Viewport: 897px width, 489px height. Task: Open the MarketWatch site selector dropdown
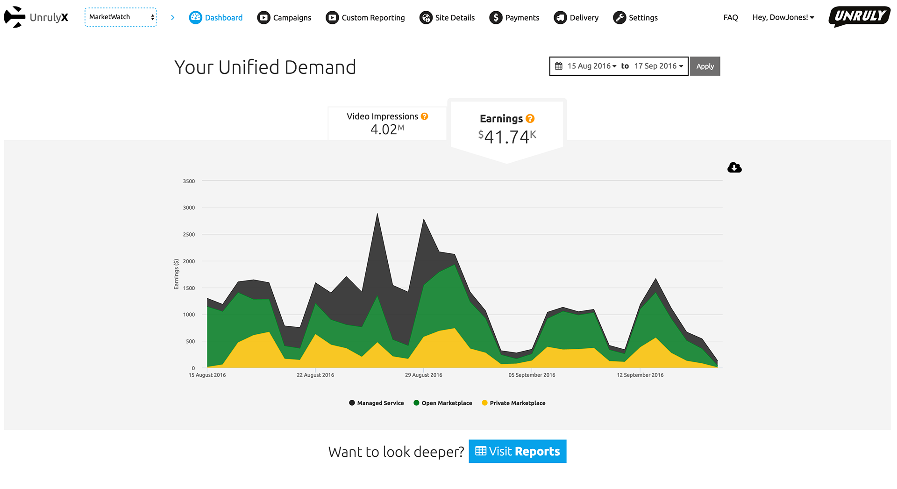121,17
